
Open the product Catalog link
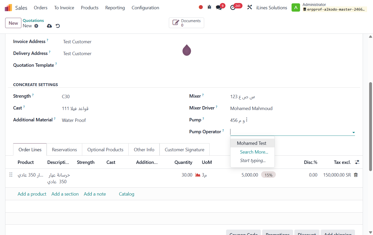coord(127,194)
